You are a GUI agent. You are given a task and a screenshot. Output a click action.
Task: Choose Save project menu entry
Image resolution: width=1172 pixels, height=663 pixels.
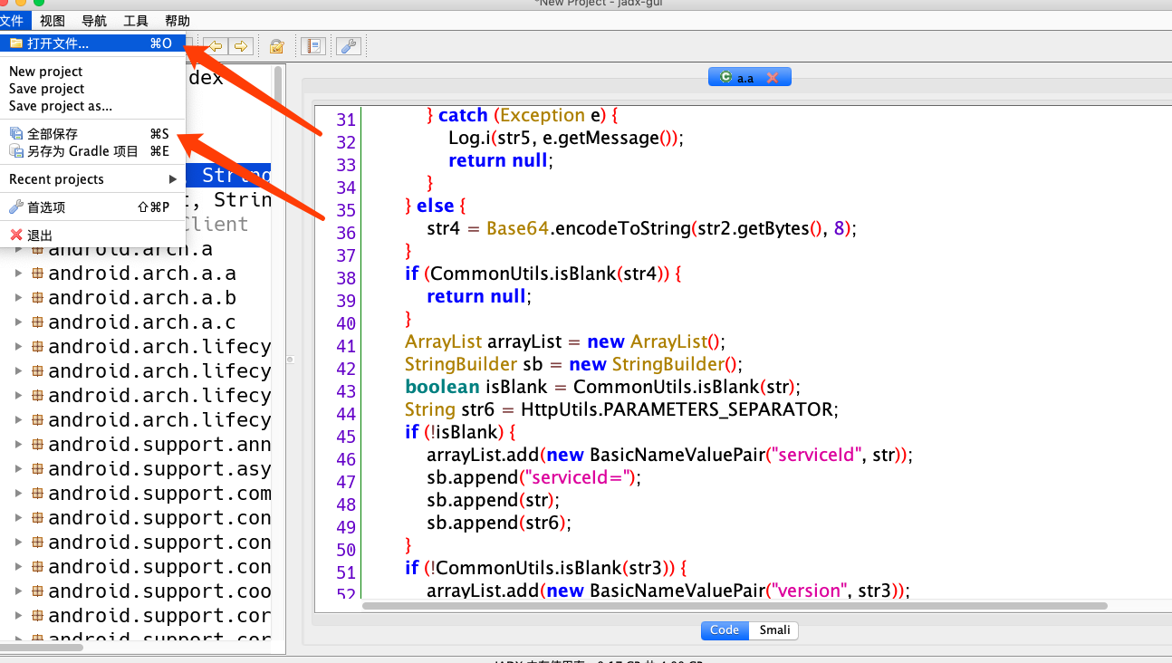point(92,89)
